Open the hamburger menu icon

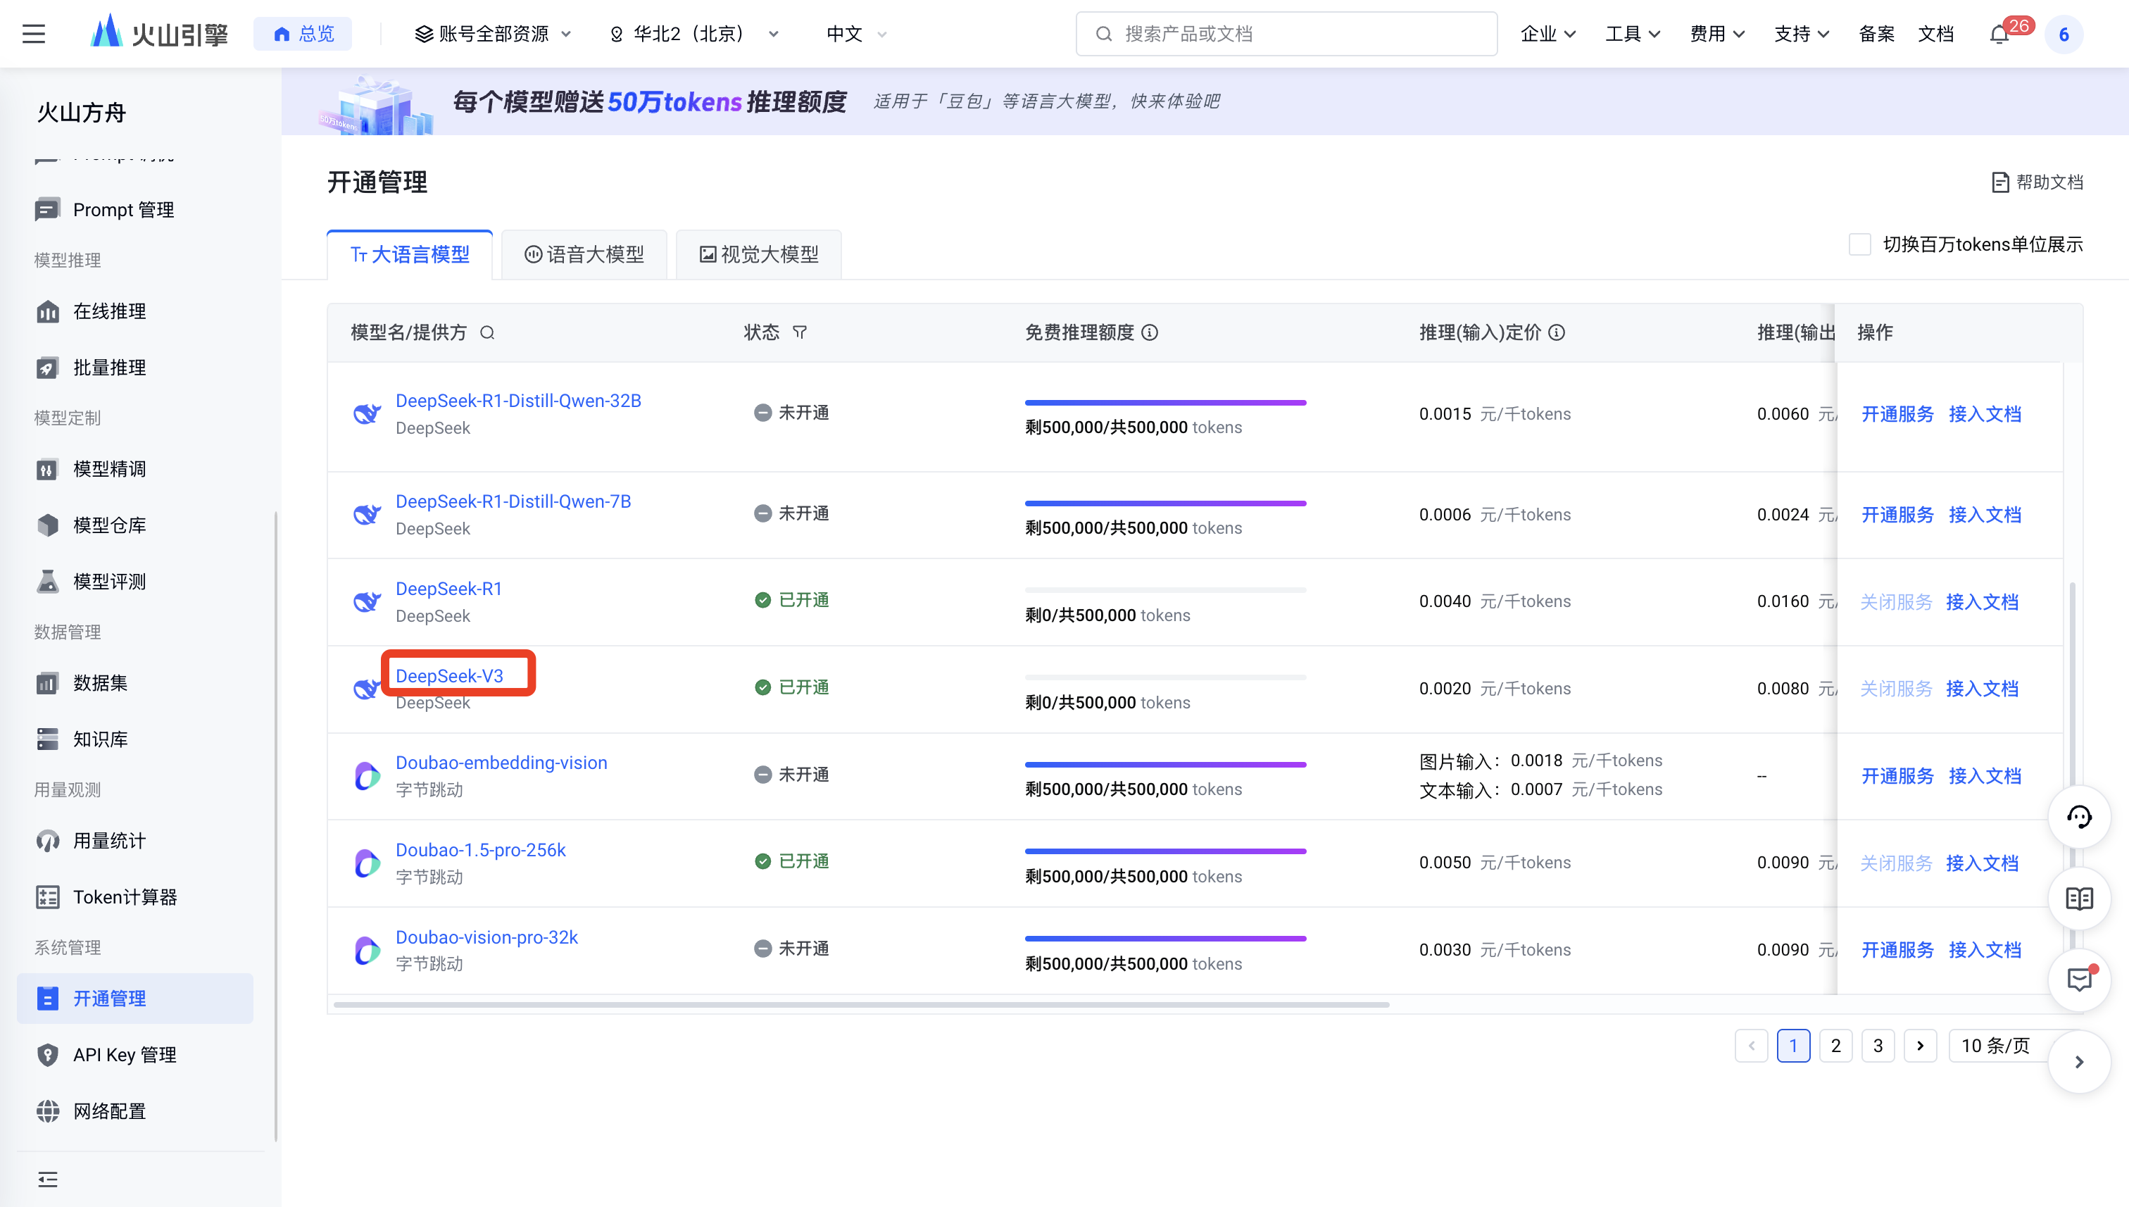pyautogui.click(x=33, y=34)
